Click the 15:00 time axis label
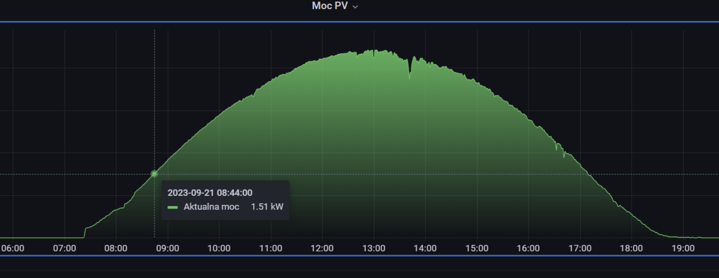This screenshot has height=278, width=719. click(x=477, y=248)
